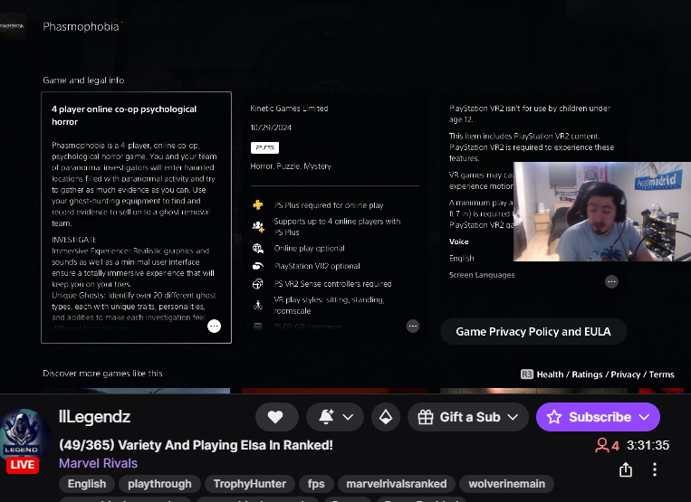Click the Kinetic Games Limited text
The height and width of the screenshot is (502, 691).
tap(289, 109)
